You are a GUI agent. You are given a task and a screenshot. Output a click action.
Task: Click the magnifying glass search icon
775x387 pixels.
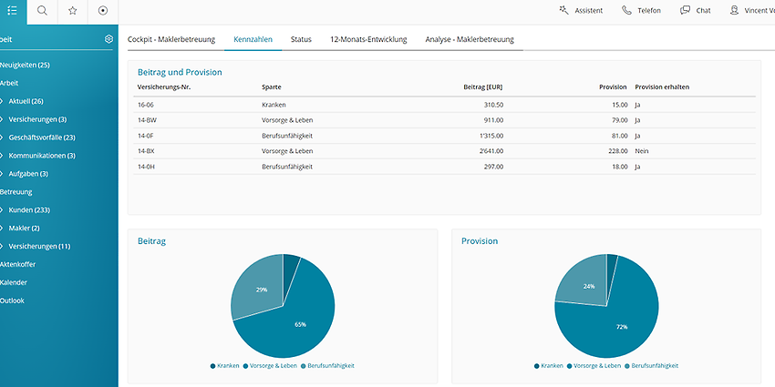(x=43, y=11)
